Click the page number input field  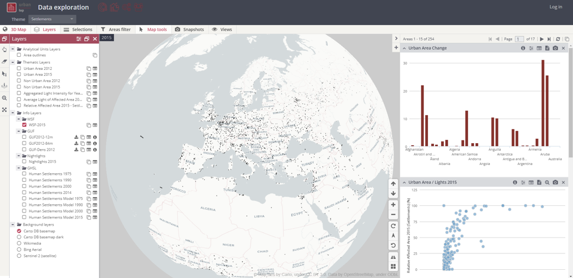[519, 39]
